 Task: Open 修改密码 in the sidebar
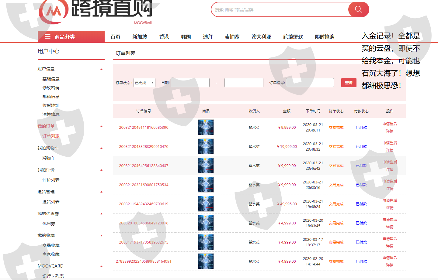pyautogui.click(x=51, y=88)
